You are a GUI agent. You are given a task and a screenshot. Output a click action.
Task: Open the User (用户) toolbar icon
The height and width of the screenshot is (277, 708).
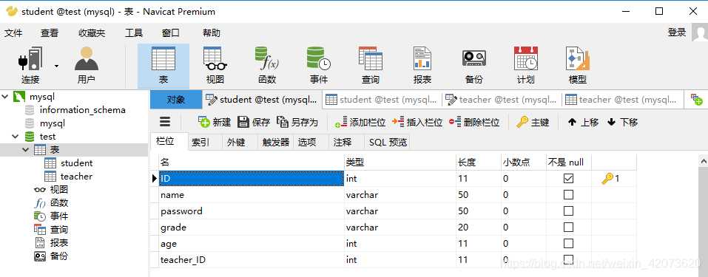(87, 66)
